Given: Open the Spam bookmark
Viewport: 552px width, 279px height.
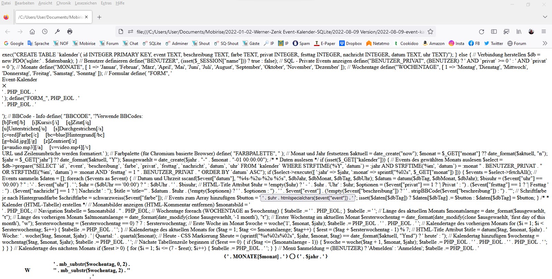Looking at the screenshot, I should coord(301,44).
